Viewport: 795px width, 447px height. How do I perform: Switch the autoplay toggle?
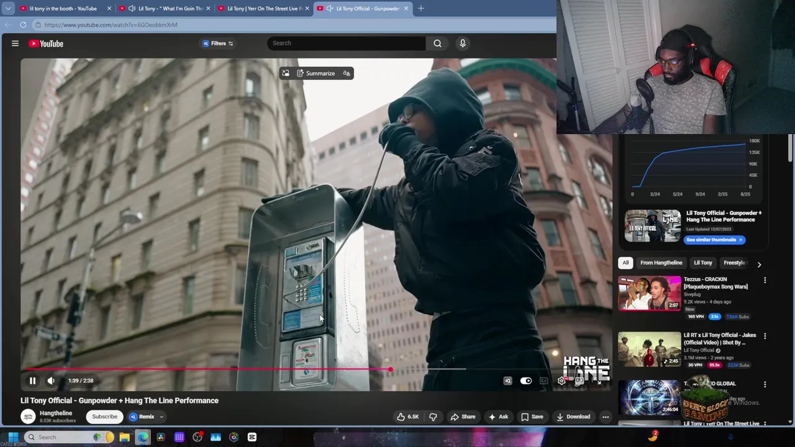tap(525, 381)
